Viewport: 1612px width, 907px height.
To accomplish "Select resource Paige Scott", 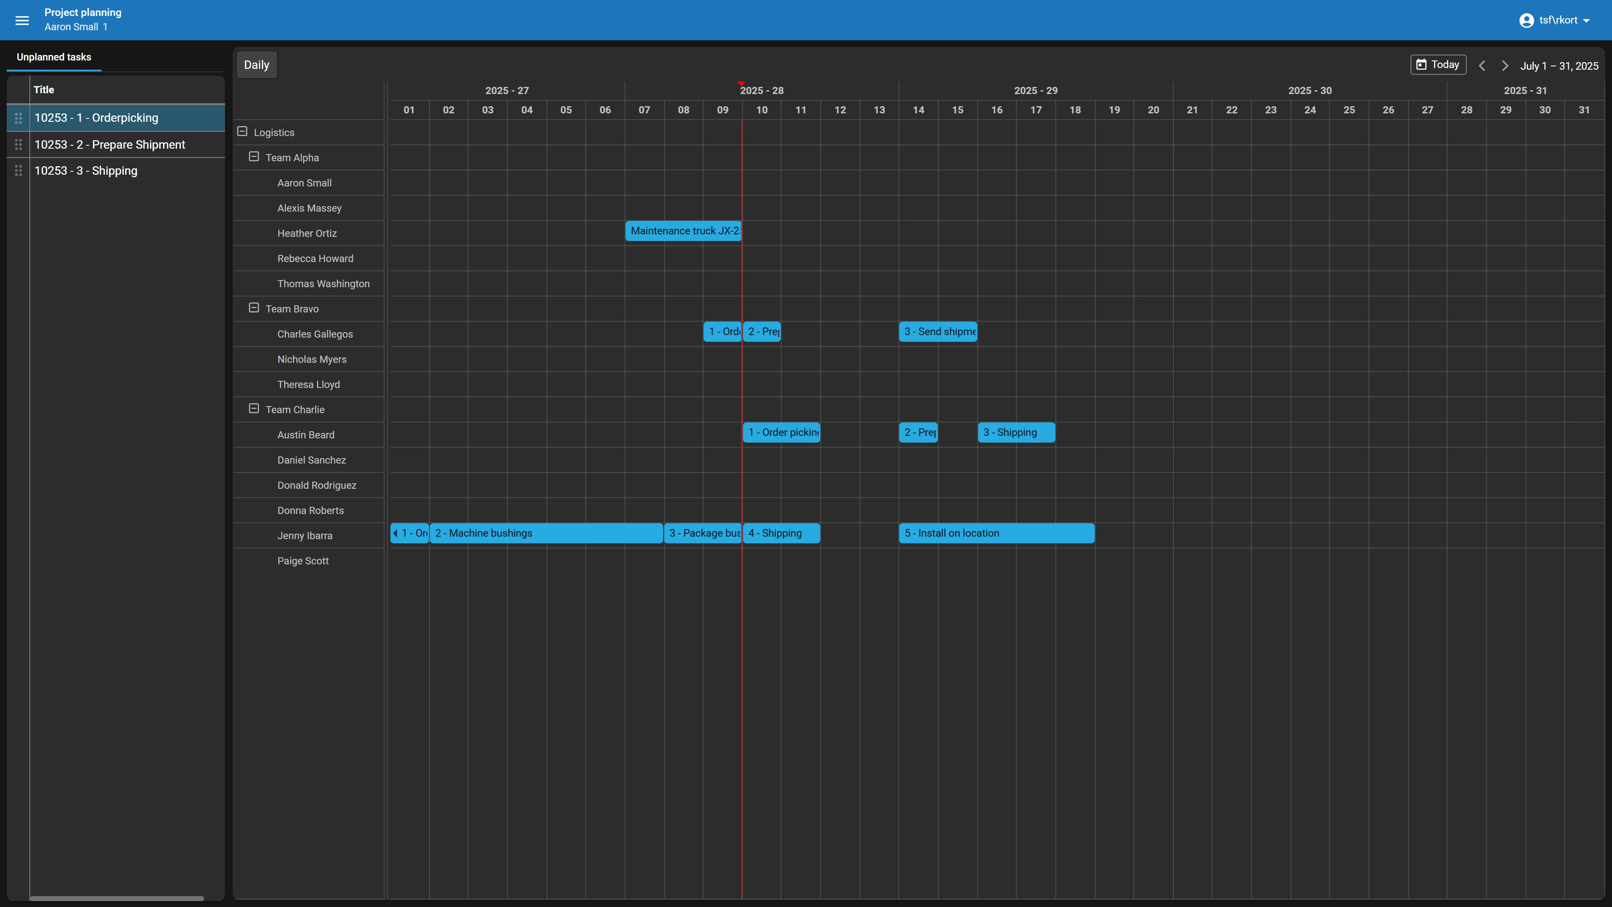I will pyautogui.click(x=303, y=561).
